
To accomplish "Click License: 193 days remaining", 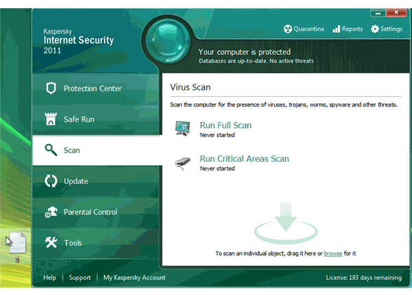I will click(364, 278).
